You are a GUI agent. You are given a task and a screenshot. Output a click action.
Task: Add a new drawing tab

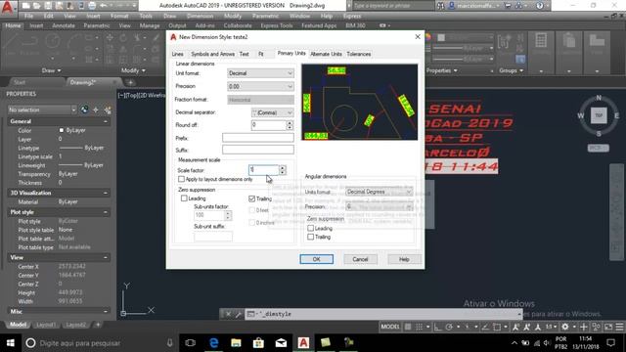coord(130,82)
